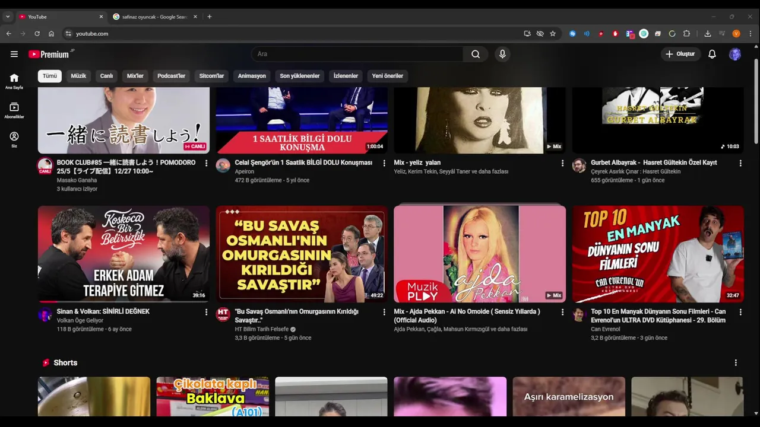Focus the Ara search field
The image size is (760, 427).
coord(357,54)
